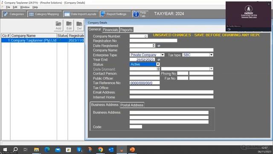Screen dimensions: 273x154
Task: Click Public Officer field
Action: [145, 78]
